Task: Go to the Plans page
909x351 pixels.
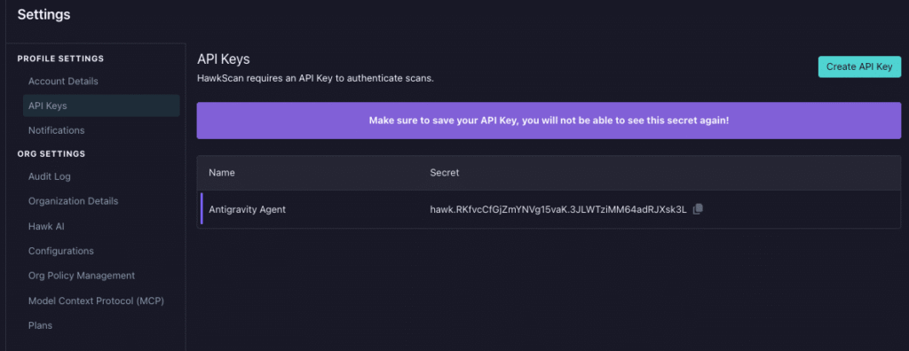Action: point(40,325)
